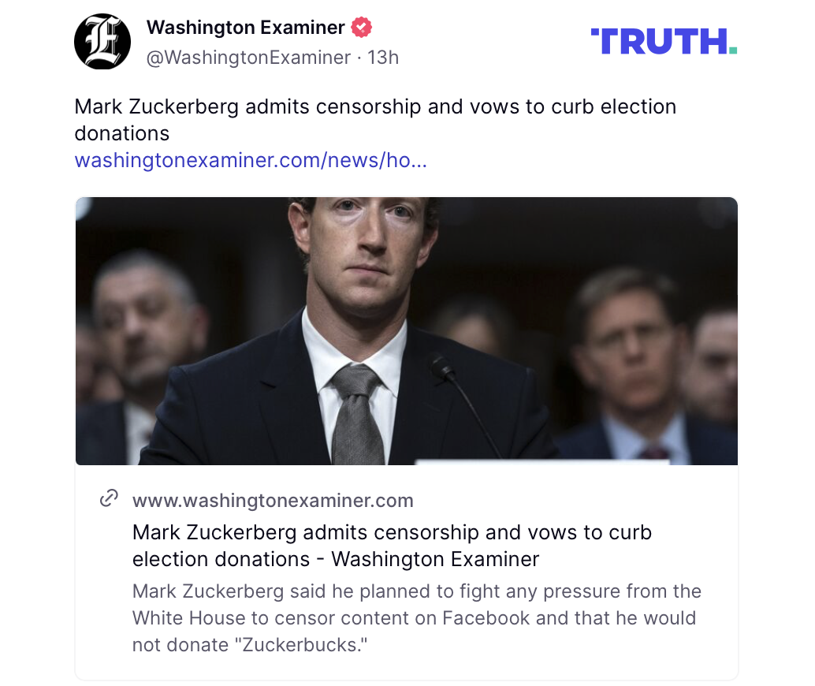The height and width of the screenshot is (686, 815).
Task: Click the word "donations" in the post
Action: 122,134
